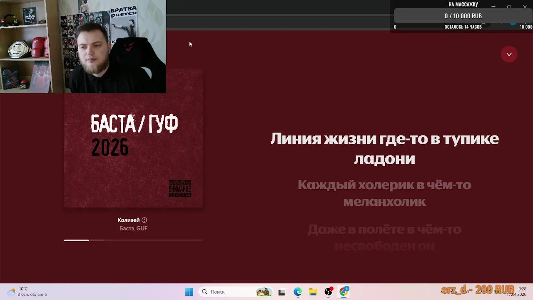Screen dimensions: 533x300
Task: Open File Explorer from the taskbar
Action: click(313, 292)
